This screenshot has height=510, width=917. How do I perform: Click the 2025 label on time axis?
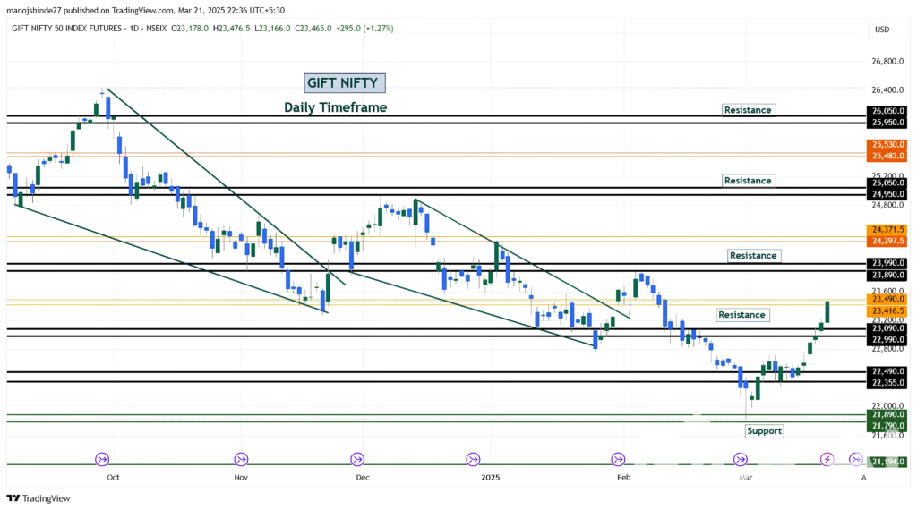point(490,477)
